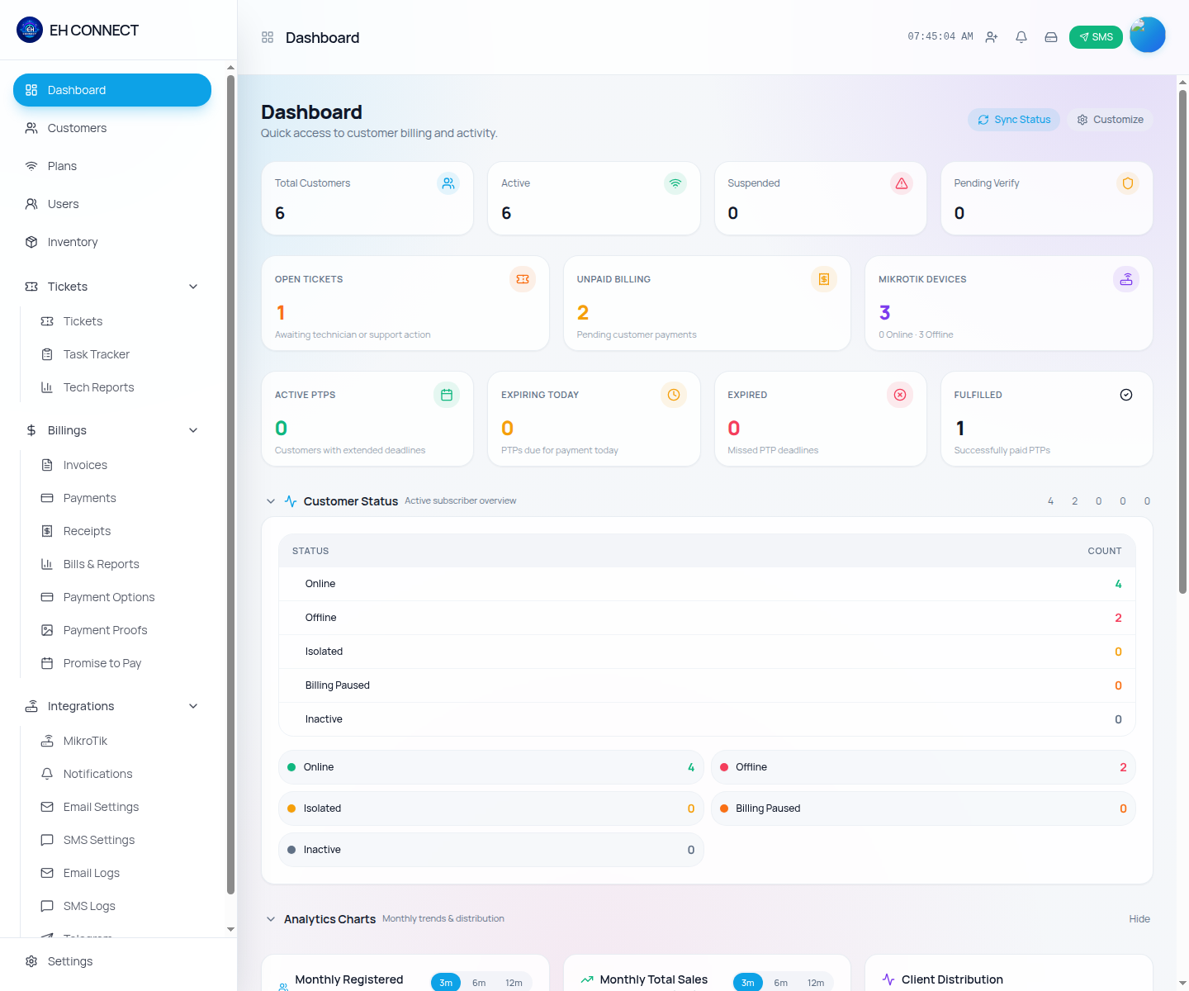The image size is (1189, 991).
Task: Select 6m range for Monthly Registered
Action: click(x=479, y=983)
